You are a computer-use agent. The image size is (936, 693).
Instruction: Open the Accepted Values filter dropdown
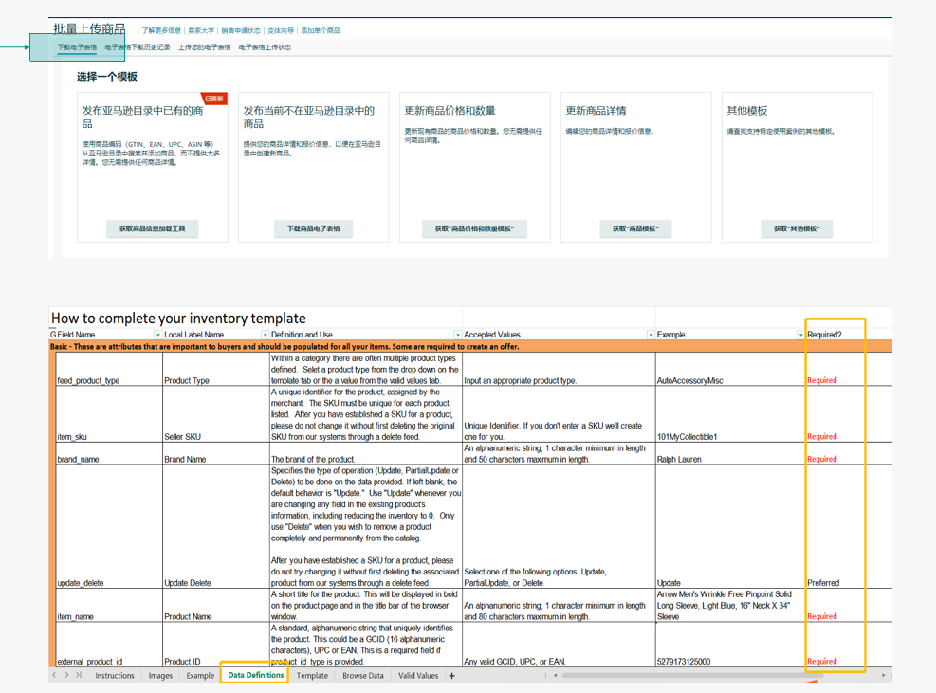(651, 335)
